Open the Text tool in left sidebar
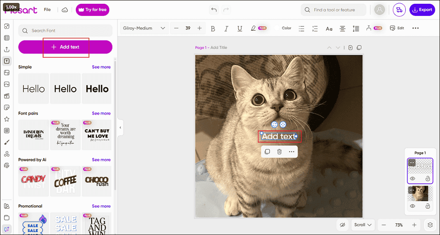Image resolution: width=440 pixels, height=235 pixels. click(x=7, y=61)
